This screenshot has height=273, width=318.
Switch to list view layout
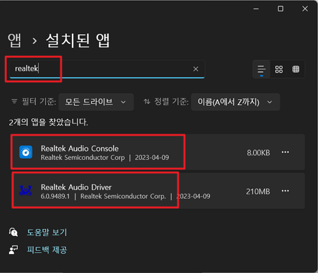point(261,69)
